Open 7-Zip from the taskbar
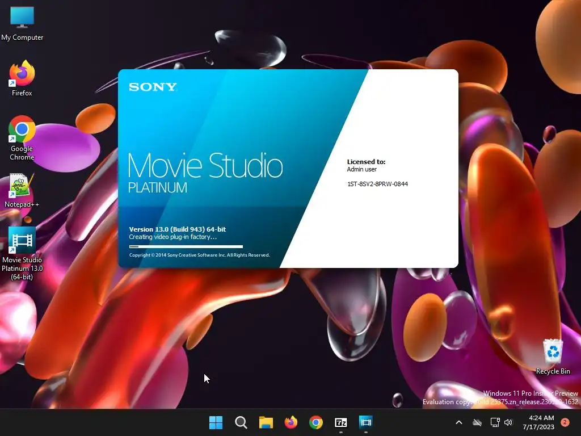 click(340, 422)
